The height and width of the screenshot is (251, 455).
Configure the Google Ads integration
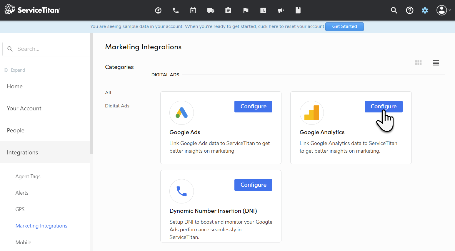tap(253, 107)
